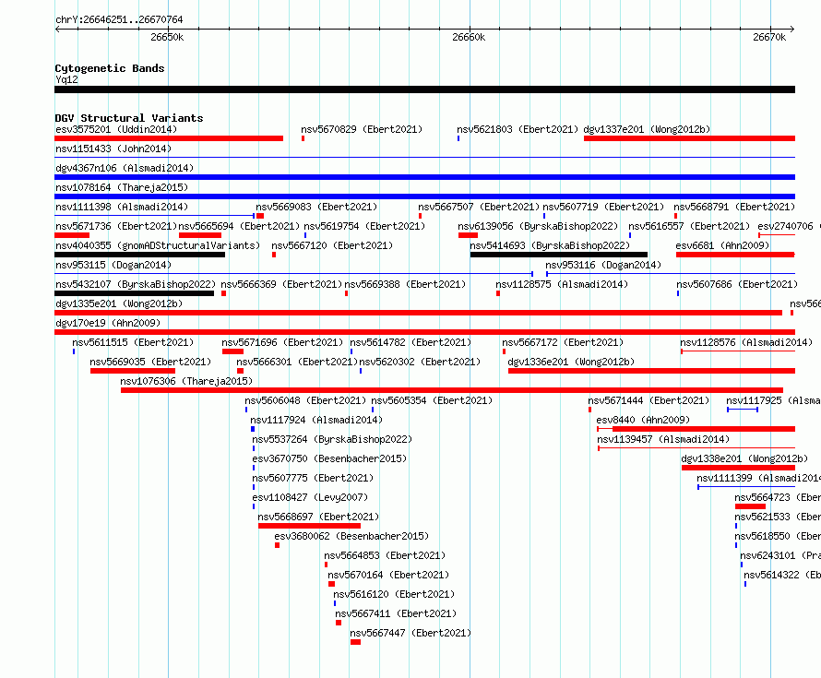Click nsv5607719 (Ebert2021) label
Screen dimensions: 821x678
(603, 207)
